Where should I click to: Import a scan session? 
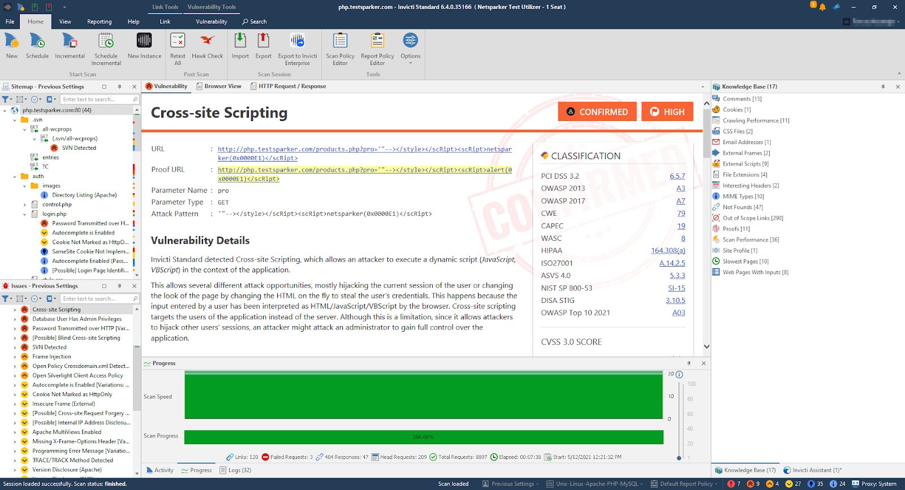(240, 46)
